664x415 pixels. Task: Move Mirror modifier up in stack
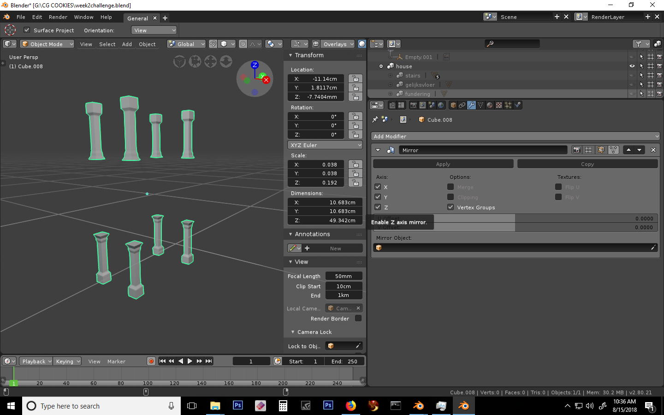[x=628, y=150]
